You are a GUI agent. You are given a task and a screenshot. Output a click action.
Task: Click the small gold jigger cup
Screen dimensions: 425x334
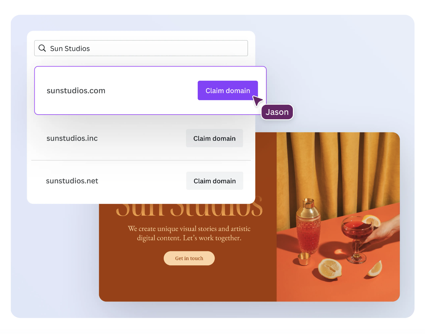(304, 259)
